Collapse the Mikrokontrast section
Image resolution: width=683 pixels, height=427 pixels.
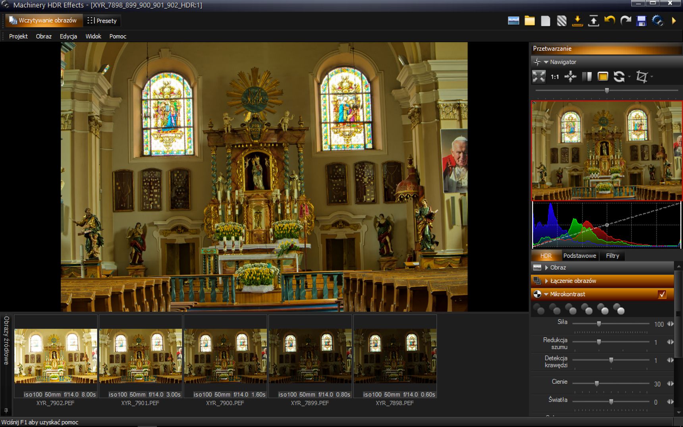pos(546,294)
